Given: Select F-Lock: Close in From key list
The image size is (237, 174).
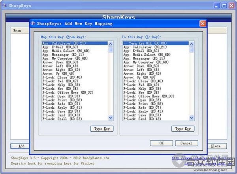Looking at the screenshot, I should click(75, 78).
